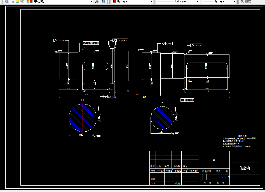Expand the solid-line ByLayer lineweight dropdown

[234, 1]
